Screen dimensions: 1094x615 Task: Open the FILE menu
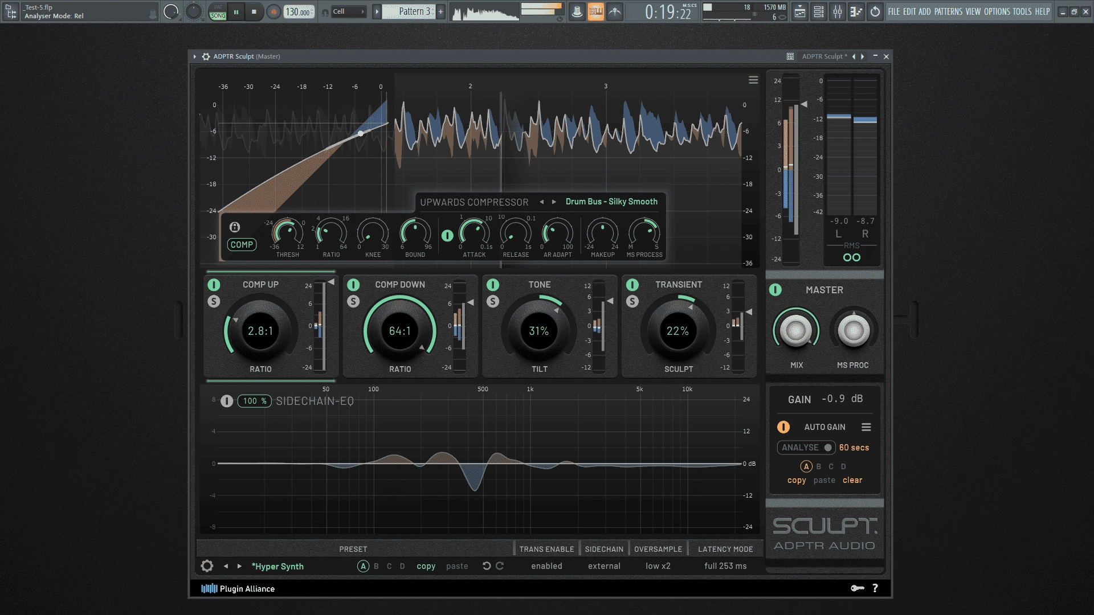[894, 11]
